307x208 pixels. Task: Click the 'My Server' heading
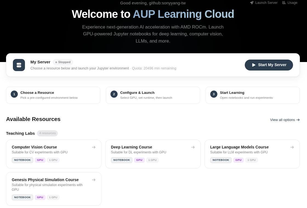(x=40, y=62)
